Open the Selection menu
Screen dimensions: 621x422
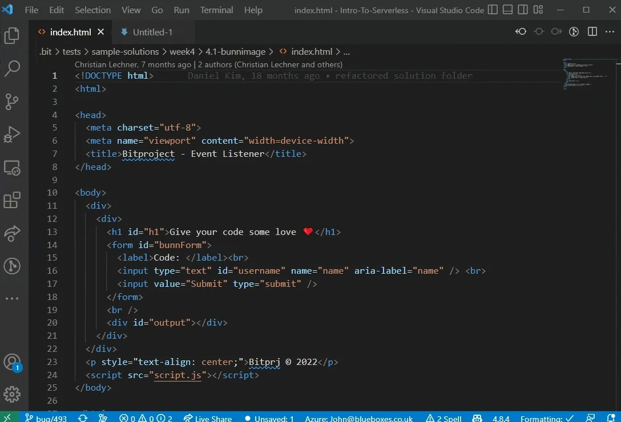(x=92, y=10)
